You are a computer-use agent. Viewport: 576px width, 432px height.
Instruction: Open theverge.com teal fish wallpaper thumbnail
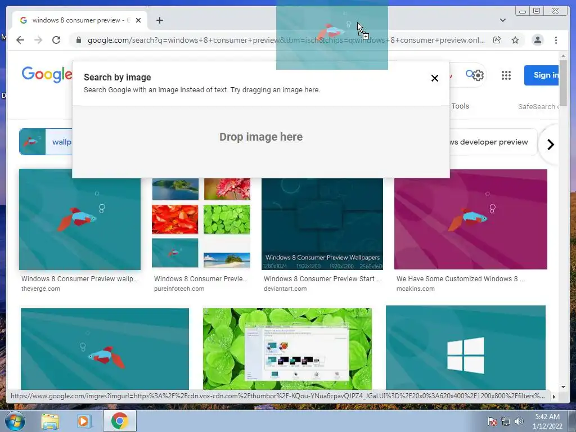point(80,219)
